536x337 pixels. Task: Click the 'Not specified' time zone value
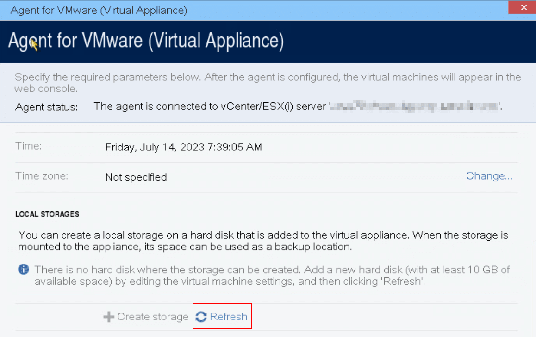(136, 177)
